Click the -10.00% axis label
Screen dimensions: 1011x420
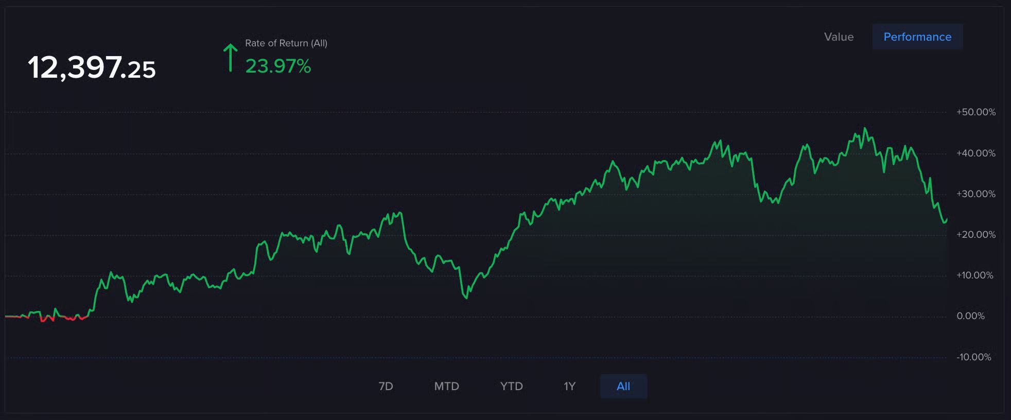[x=974, y=357]
